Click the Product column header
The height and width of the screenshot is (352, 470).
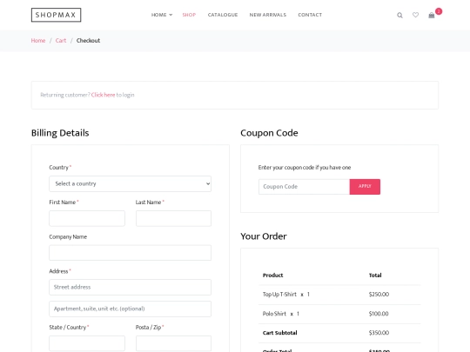point(272,276)
